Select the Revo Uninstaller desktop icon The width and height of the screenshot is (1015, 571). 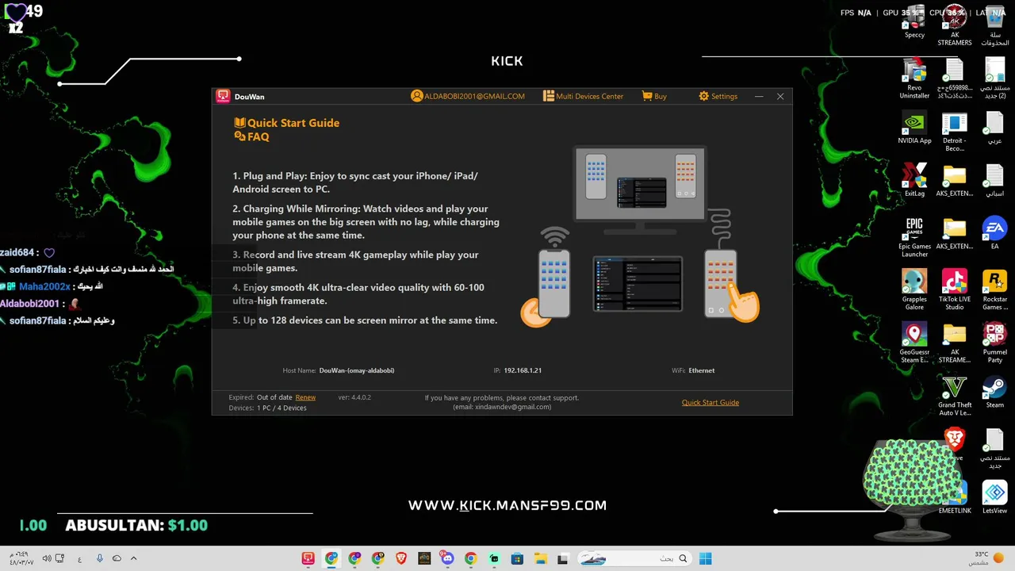click(x=914, y=79)
